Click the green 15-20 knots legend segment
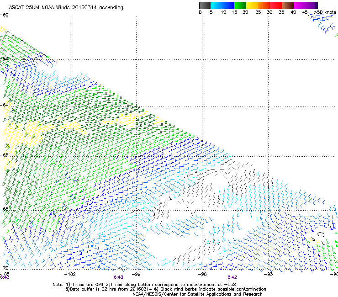 click(240, 5)
